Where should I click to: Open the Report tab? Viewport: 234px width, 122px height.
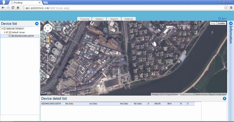pyautogui.click(x=114, y=19)
